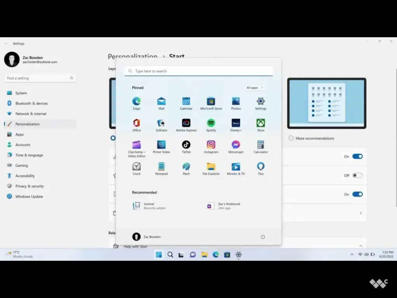397x298 pixels.
Task: Enable the Off toggle in Settings
Action: click(357, 175)
